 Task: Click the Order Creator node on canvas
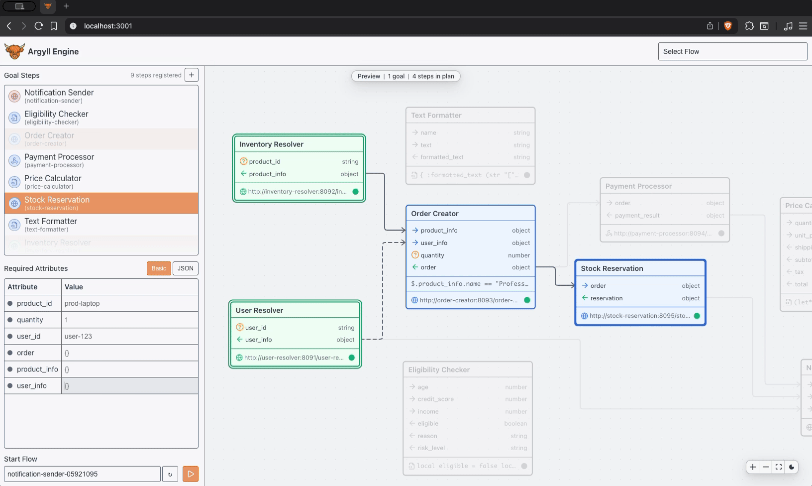tap(470, 214)
